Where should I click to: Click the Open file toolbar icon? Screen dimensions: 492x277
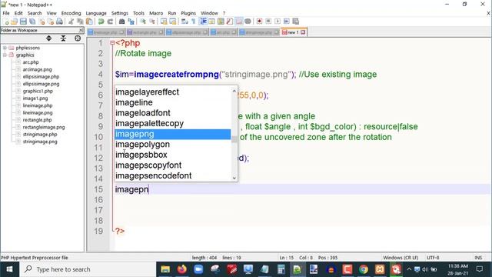click(14, 22)
